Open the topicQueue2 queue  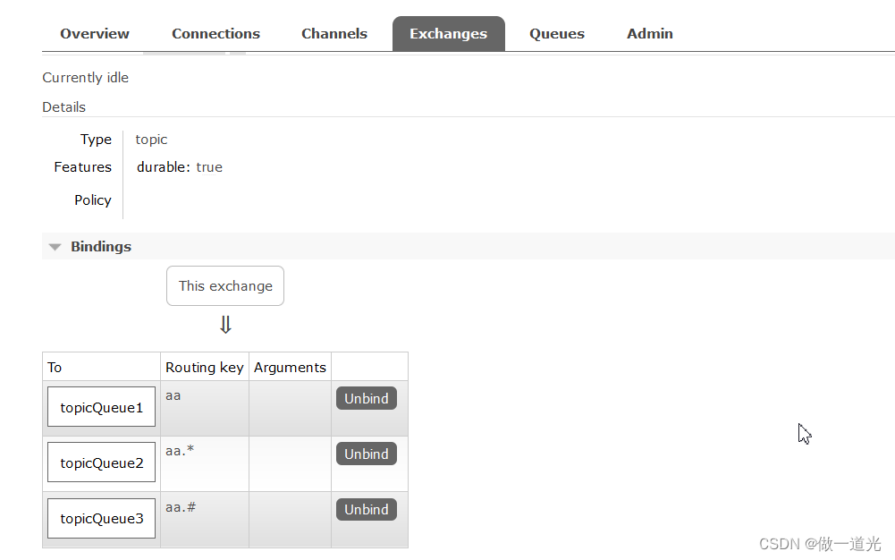pos(101,462)
